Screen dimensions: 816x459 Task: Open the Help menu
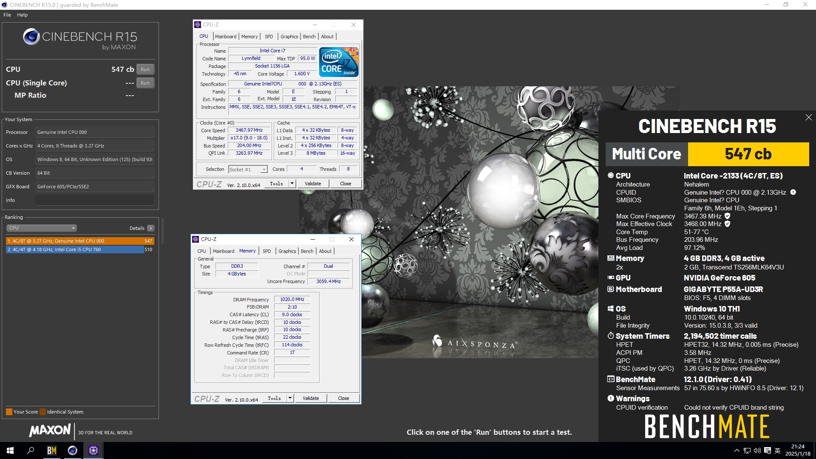22,15
